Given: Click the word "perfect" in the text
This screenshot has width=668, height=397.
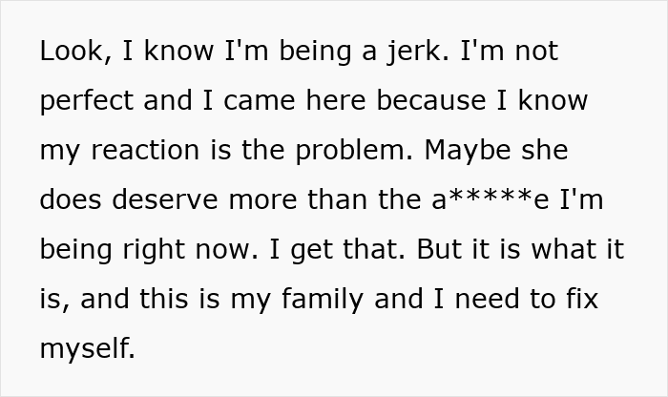Looking at the screenshot, I should [x=87, y=101].
